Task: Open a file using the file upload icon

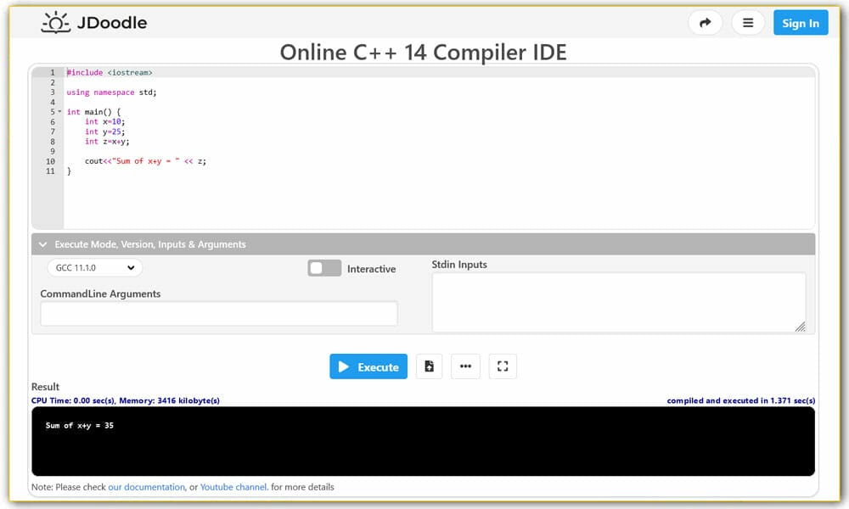Action: coord(429,366)
